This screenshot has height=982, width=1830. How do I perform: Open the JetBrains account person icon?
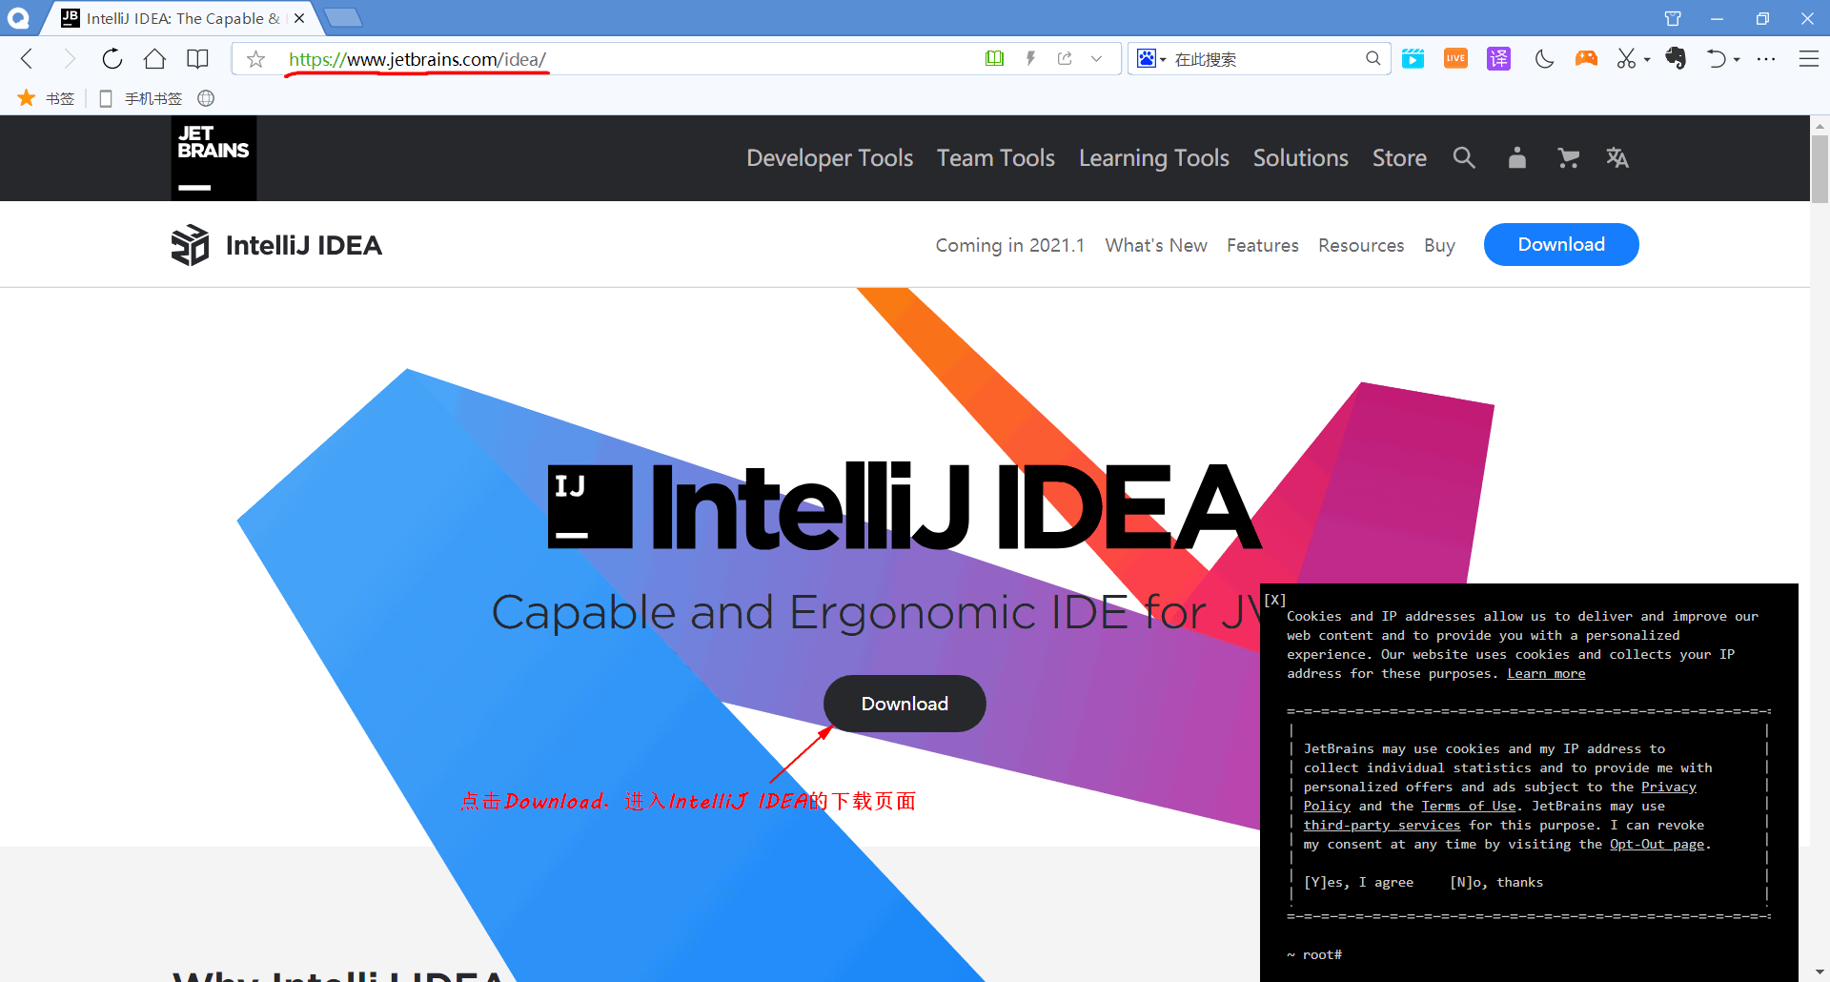tap(1516, 158)
